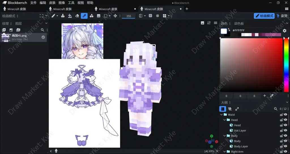Select texture 画加45.png in list

tap(24, 37)
